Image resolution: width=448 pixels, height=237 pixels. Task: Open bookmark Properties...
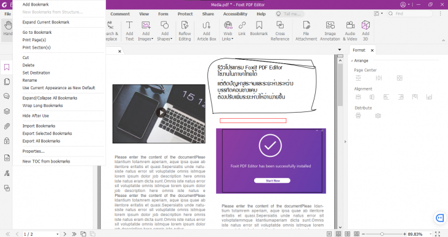coord(33,151)
